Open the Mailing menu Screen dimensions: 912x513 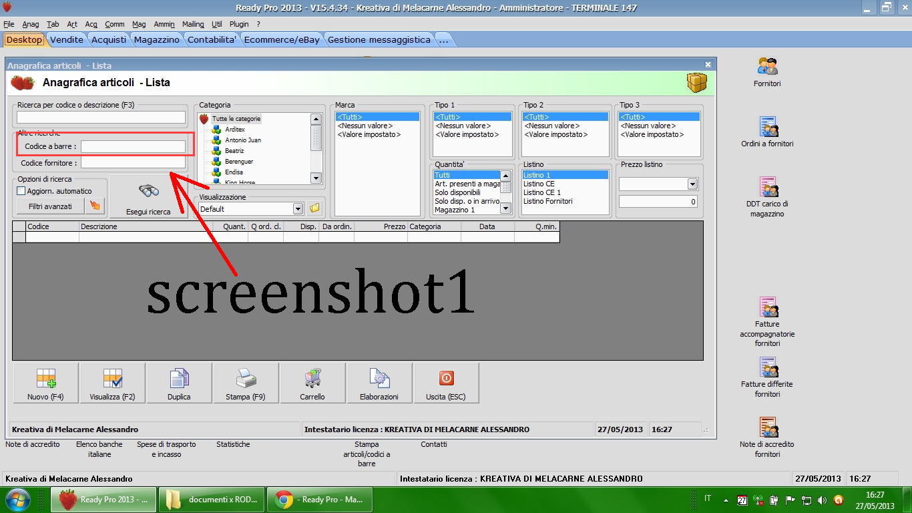[193, 24]
